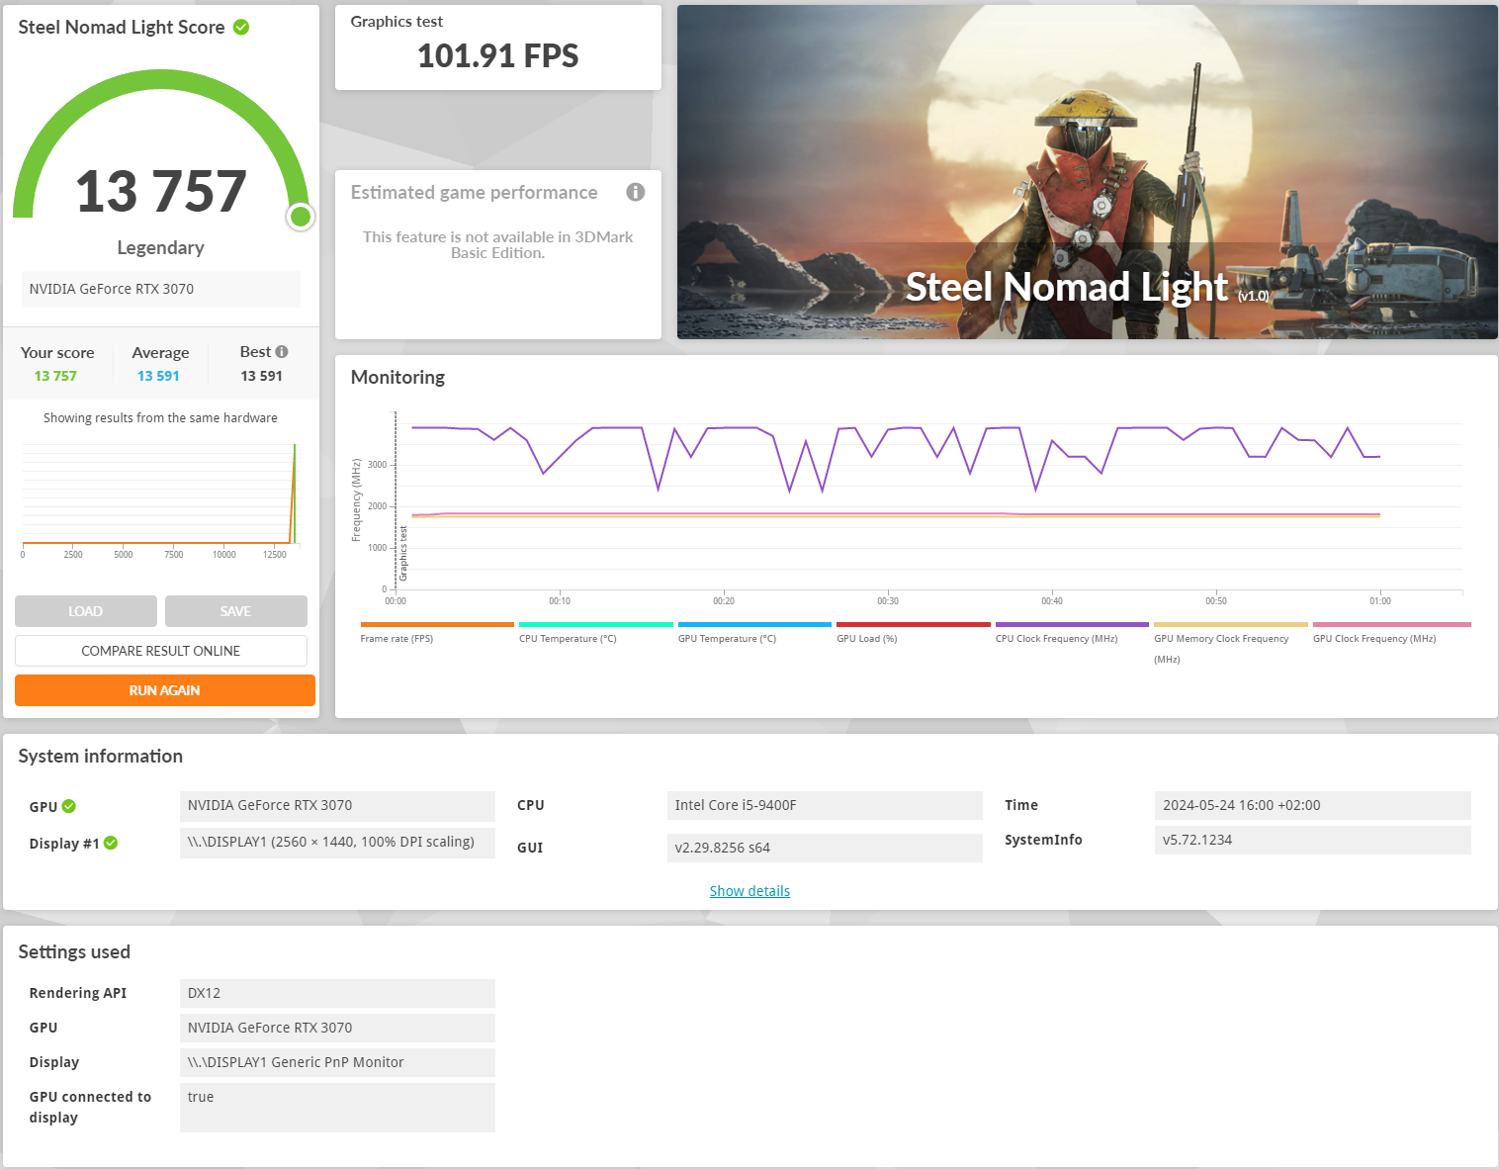Toggle the GPU Temperature (°C) legend series
This screenshot has height=1169, width=1499.
(754, 633)
